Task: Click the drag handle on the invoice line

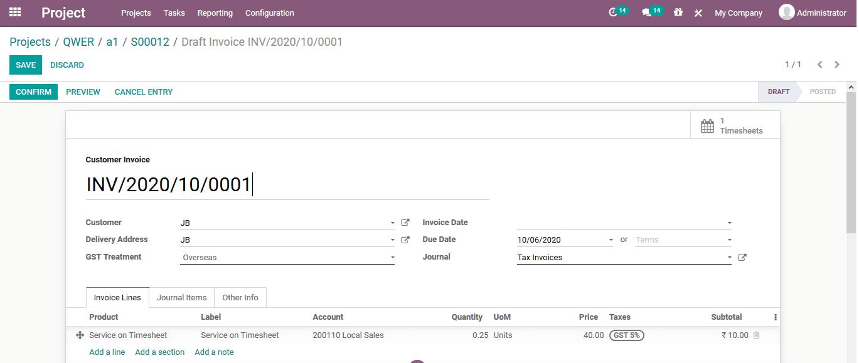Action: pos(79,335)
